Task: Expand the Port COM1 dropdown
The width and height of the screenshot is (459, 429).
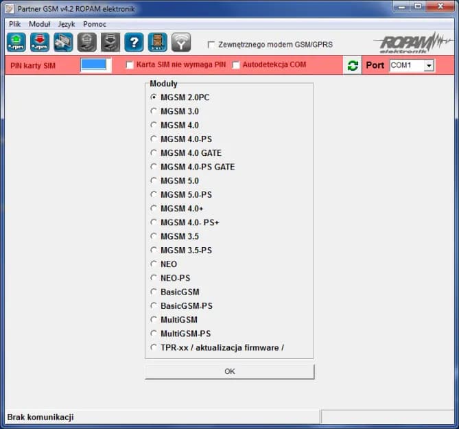Action: 429,66
